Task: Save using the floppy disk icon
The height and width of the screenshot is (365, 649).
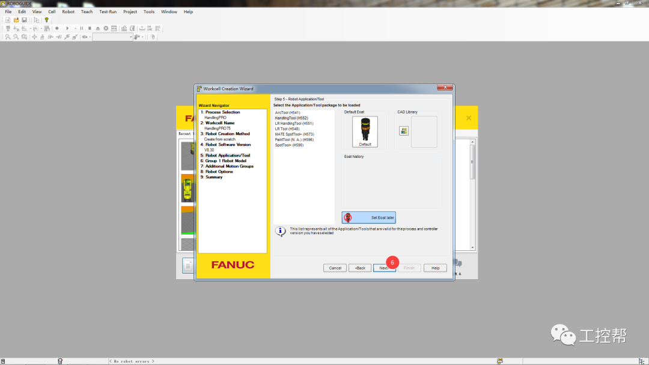Action: coord(25,20)
